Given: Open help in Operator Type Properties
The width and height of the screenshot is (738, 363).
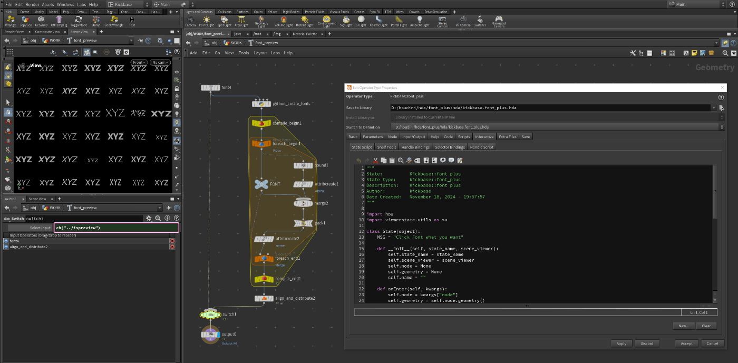Looking at the screenshot, I should click(721, 97).
